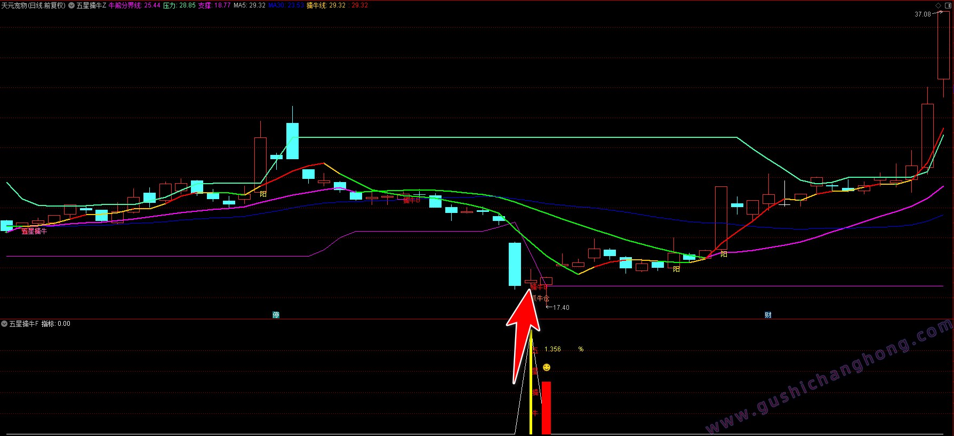Click the MA5: 29.32 legend label
This screenshot has width=954, height=436.
250,5
